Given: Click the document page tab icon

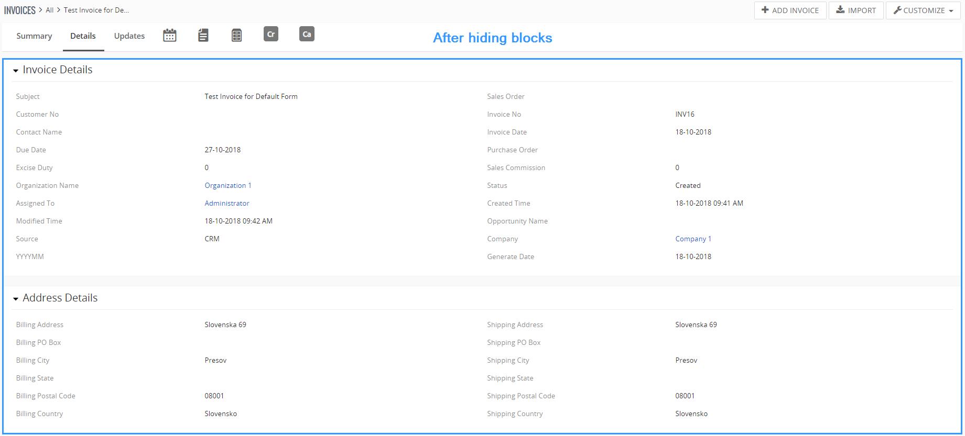Looking at the screenshot, I should (203, 36).
